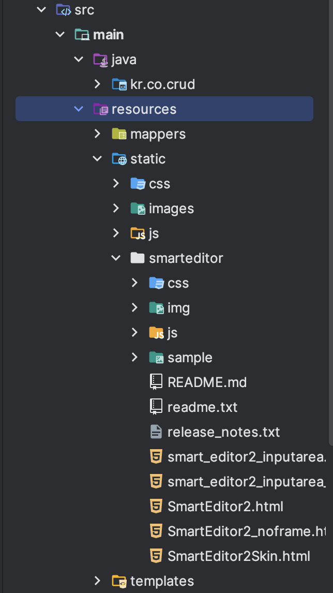Select the img folder label
The image size is (333, 593).
pyautogui.click(x=178, y=308)
